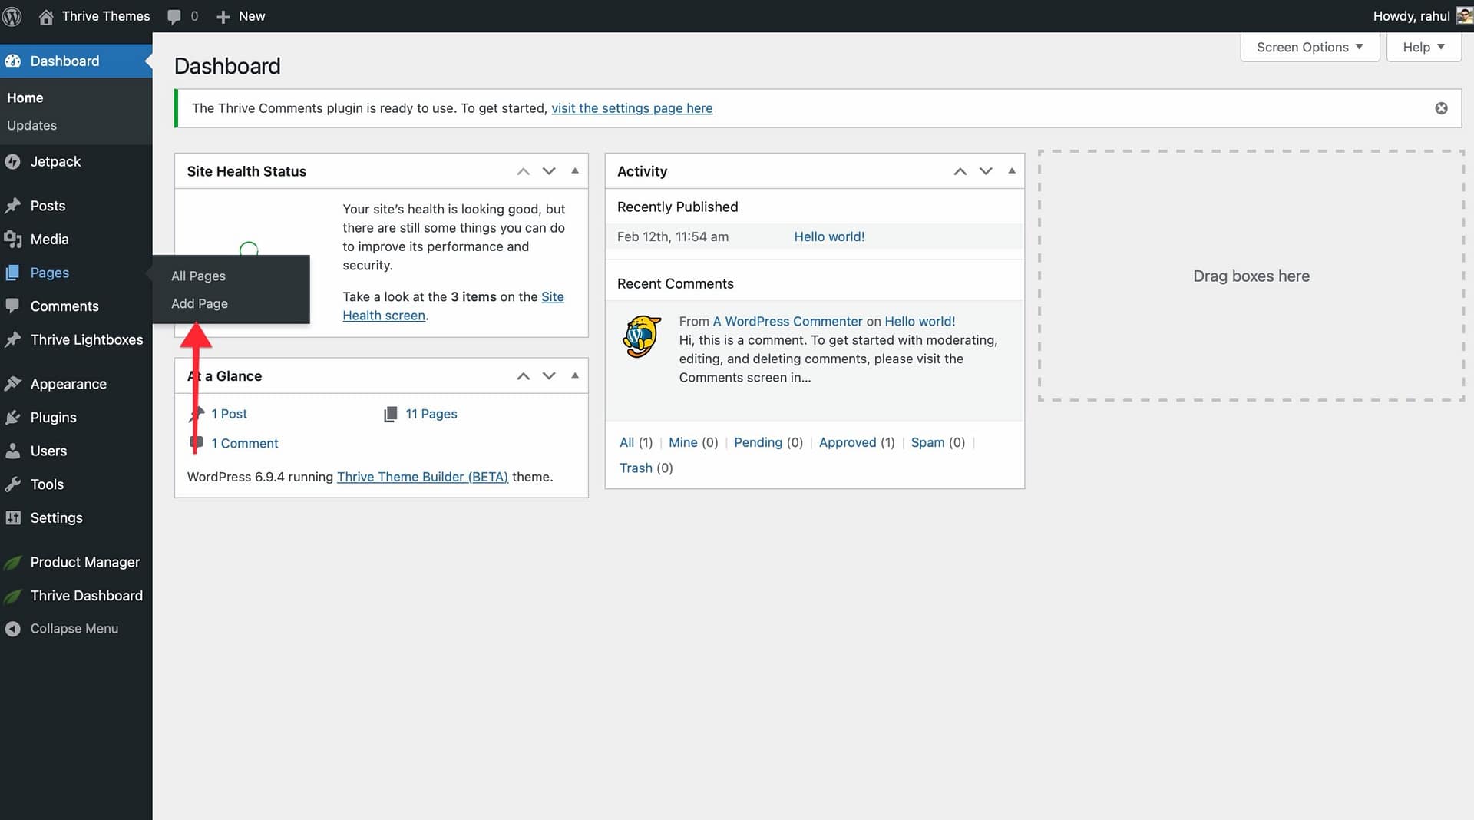
Task: Dismiss the Thrive Comments plugin notice
Action: click(1441, 108)
